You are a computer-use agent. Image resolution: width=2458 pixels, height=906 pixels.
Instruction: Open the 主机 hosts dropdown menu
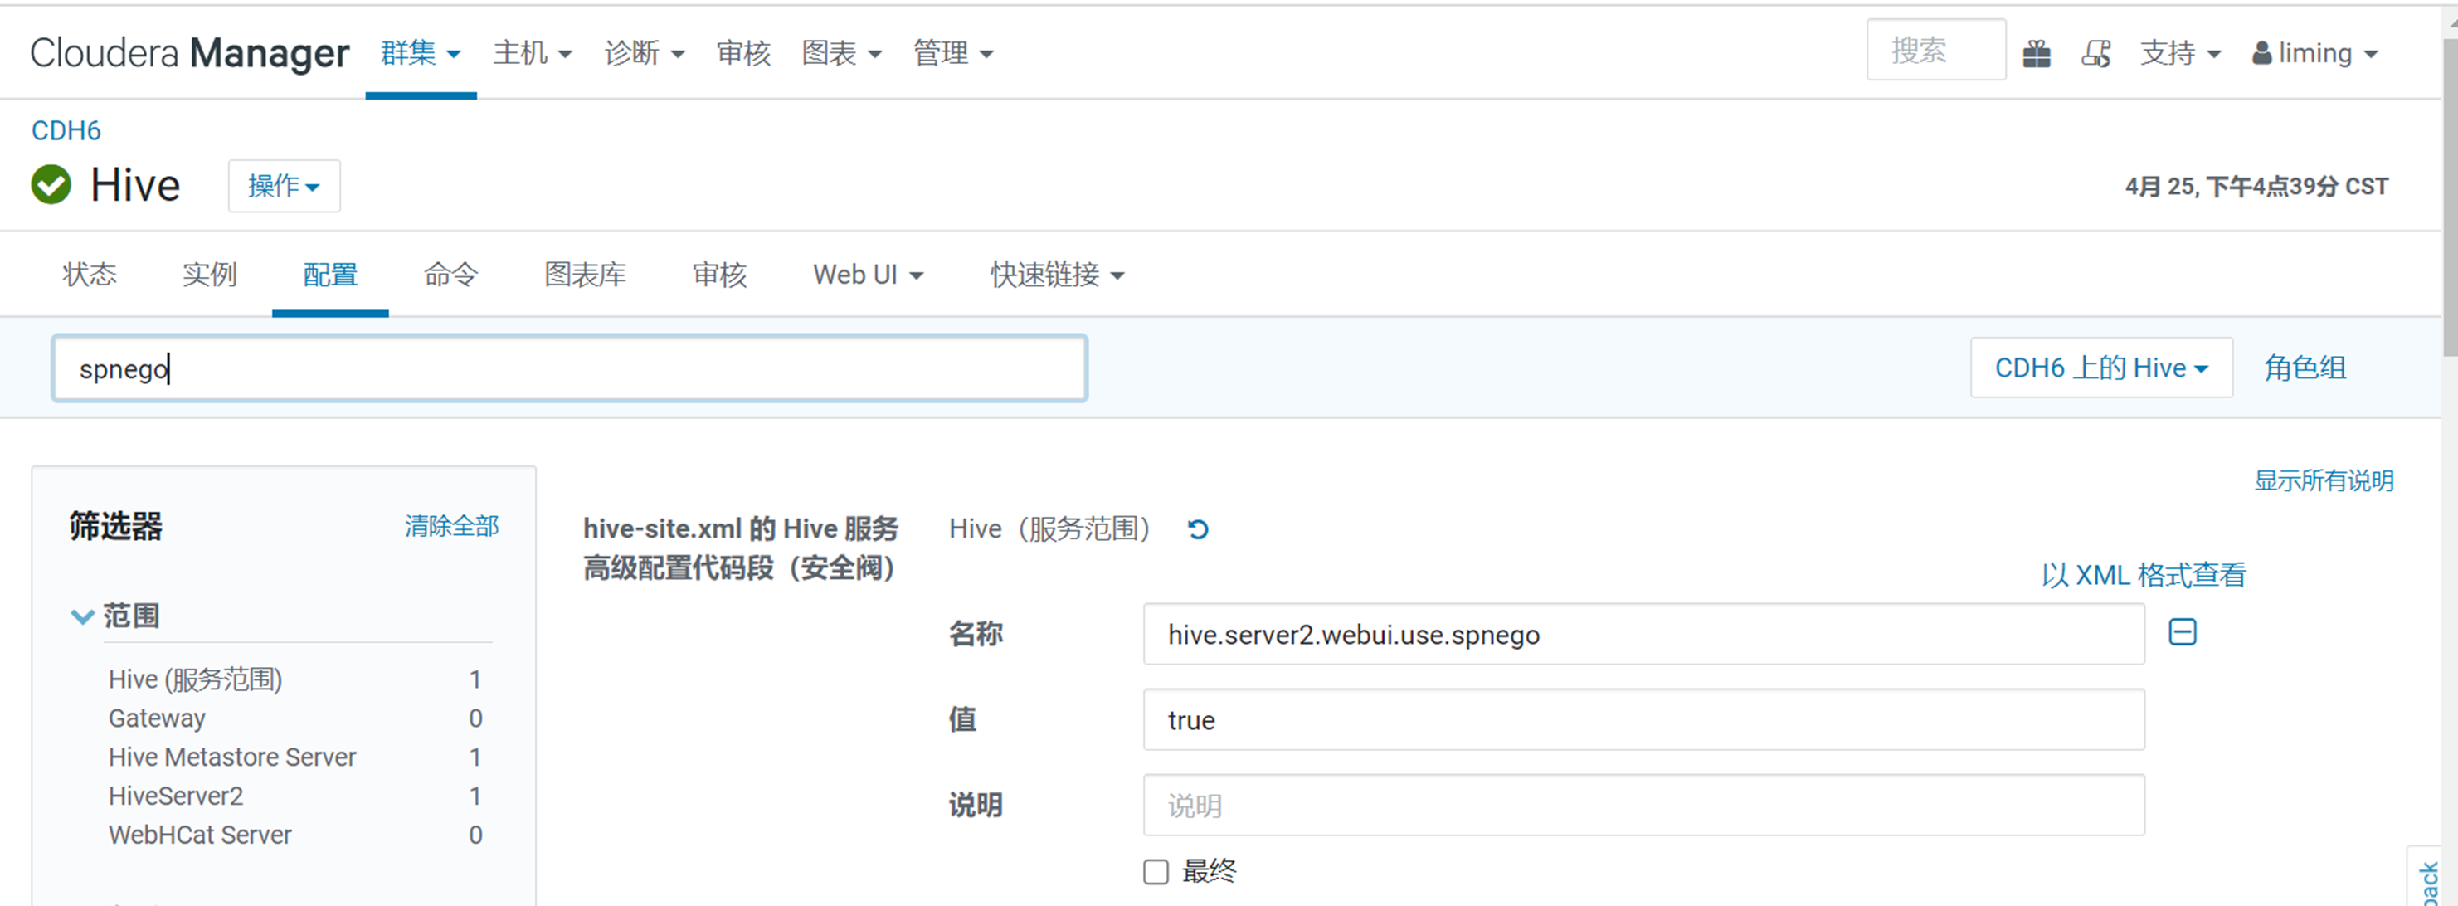[x=533, y=53]
